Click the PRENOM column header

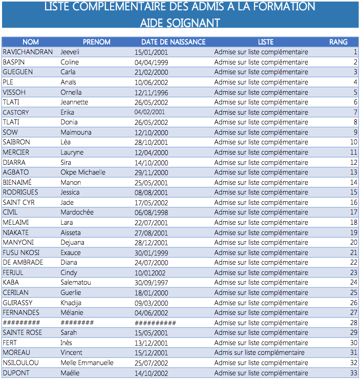pyautogui.click(x=96, y=42)
